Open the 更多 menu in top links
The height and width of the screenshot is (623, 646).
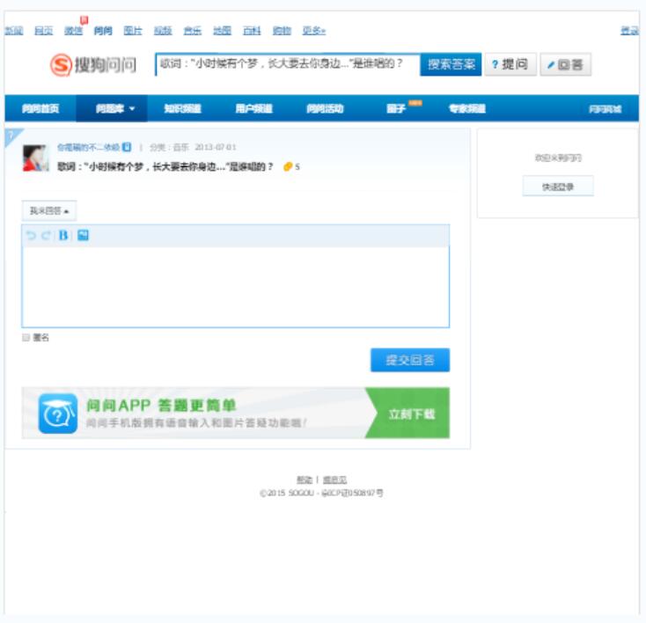click(313, 31)
